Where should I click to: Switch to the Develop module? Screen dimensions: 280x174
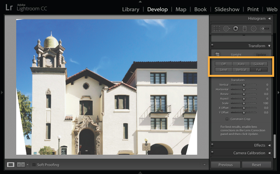pos(158,9)
